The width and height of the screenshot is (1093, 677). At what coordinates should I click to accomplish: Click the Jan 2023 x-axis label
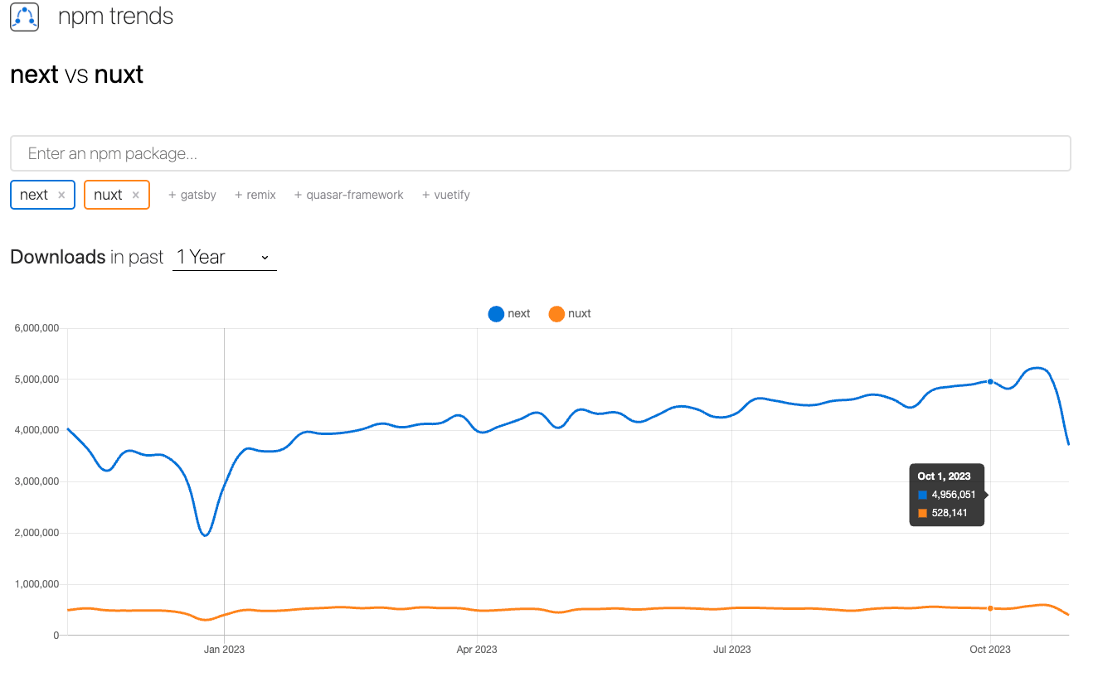(x=224, y=649)
